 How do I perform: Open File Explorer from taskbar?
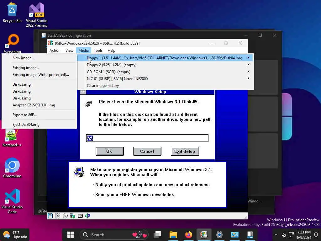(x=173, y=235)
